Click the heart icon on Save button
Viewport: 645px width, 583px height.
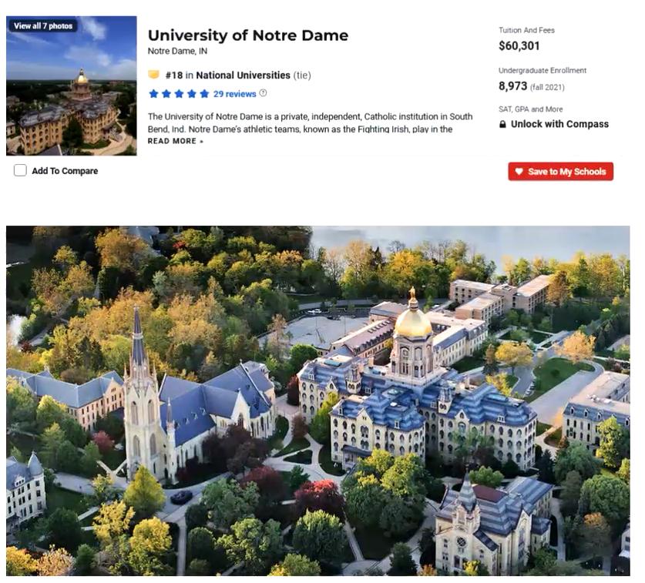click(x=519, y=172)
